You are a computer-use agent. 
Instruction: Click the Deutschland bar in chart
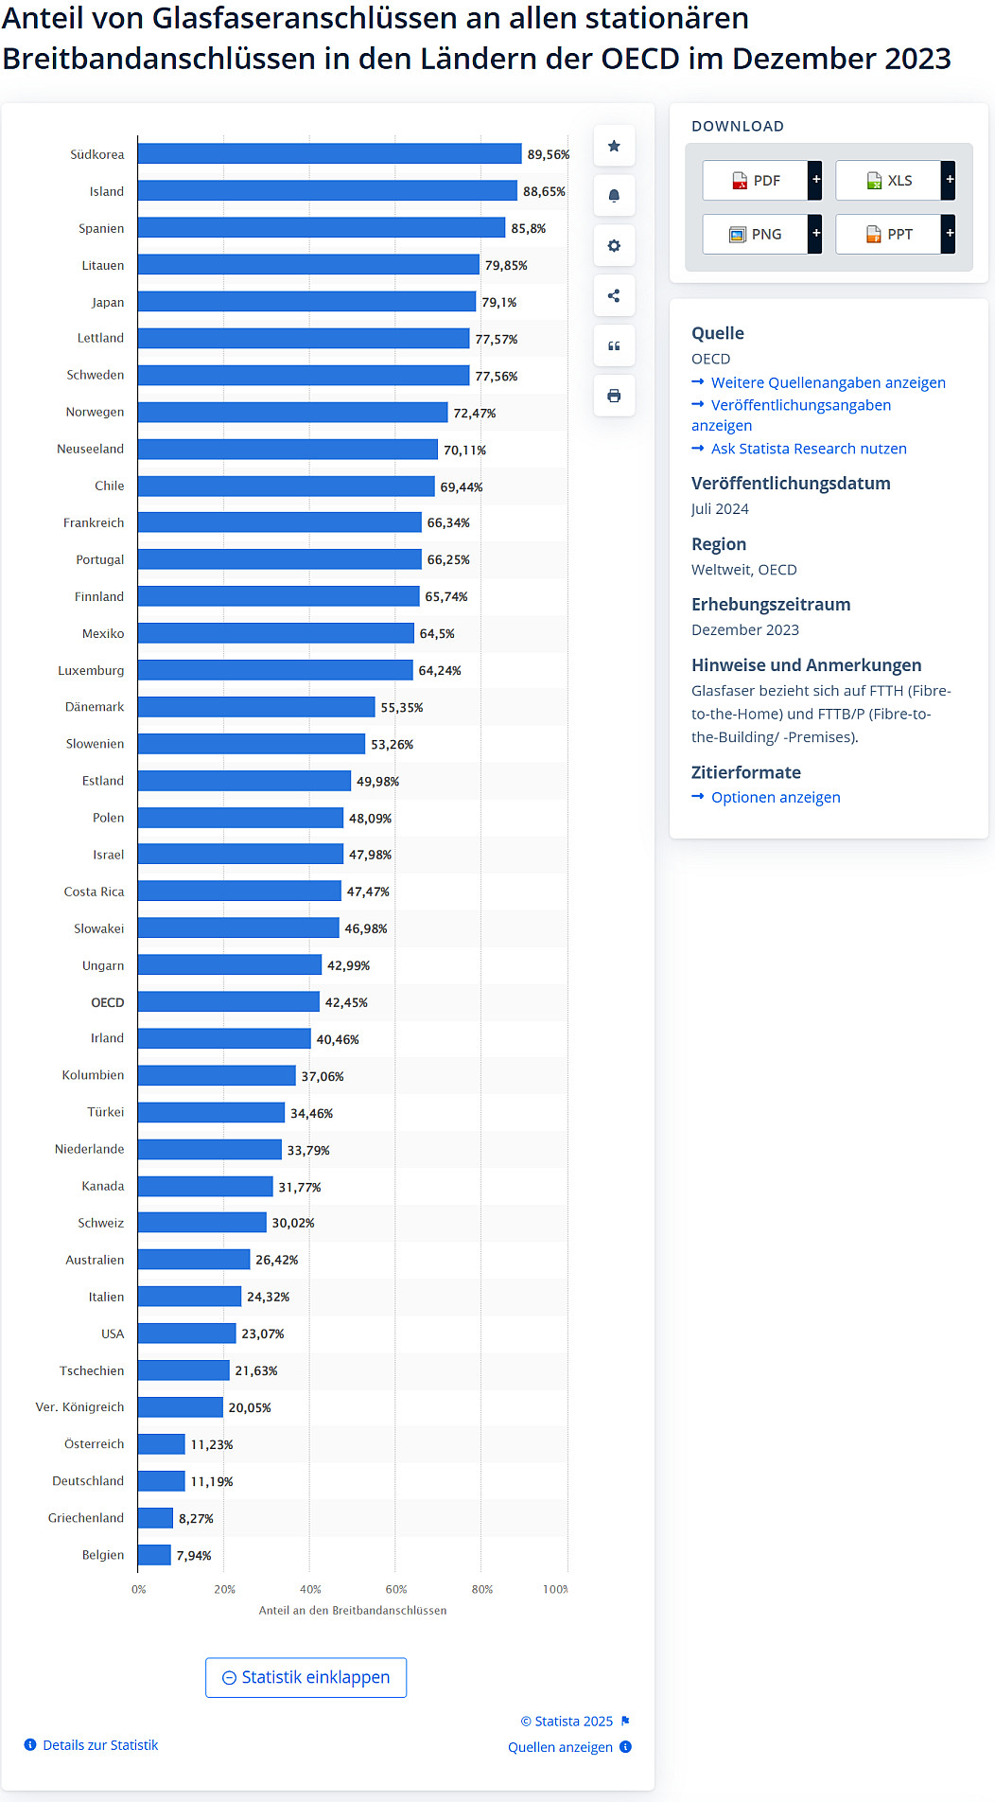(161, 1481)
